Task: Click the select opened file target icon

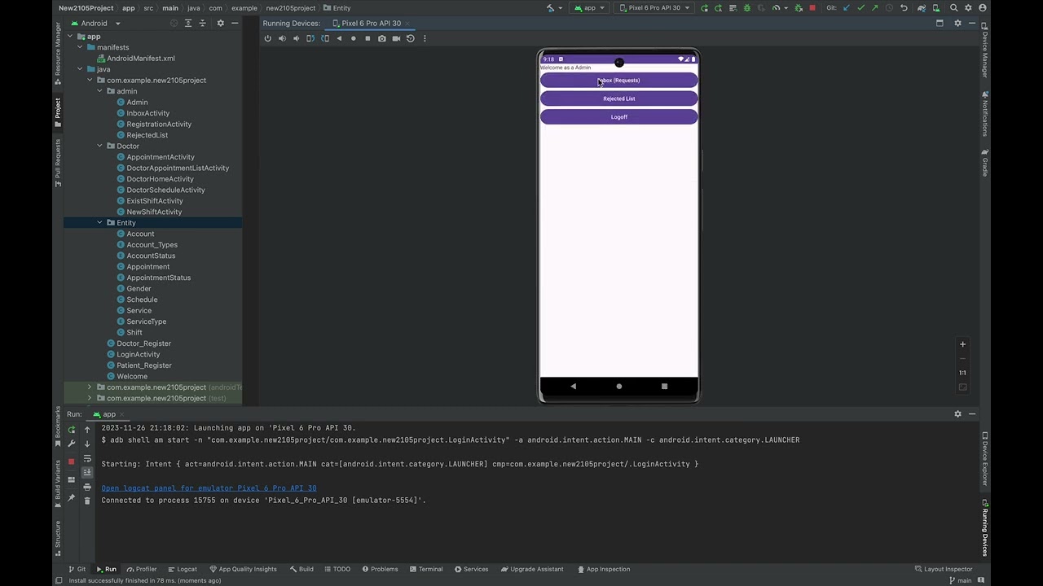Action: click(x=174, y=23)
